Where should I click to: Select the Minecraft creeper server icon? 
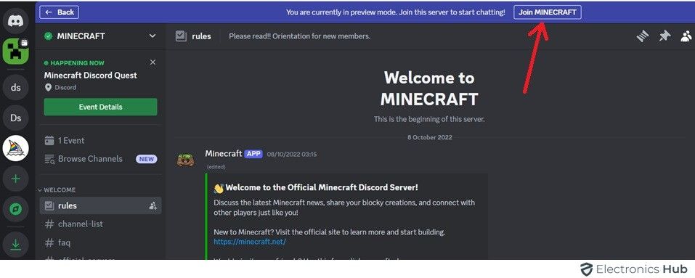(x=16, y=51)
